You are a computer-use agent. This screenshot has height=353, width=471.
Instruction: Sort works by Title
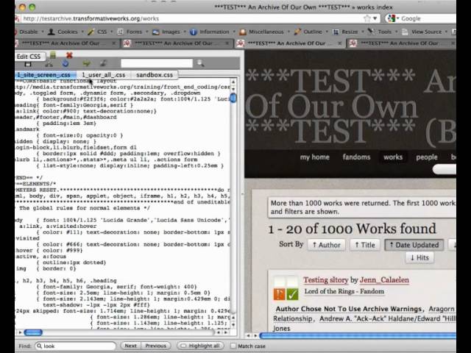(365, 245)
